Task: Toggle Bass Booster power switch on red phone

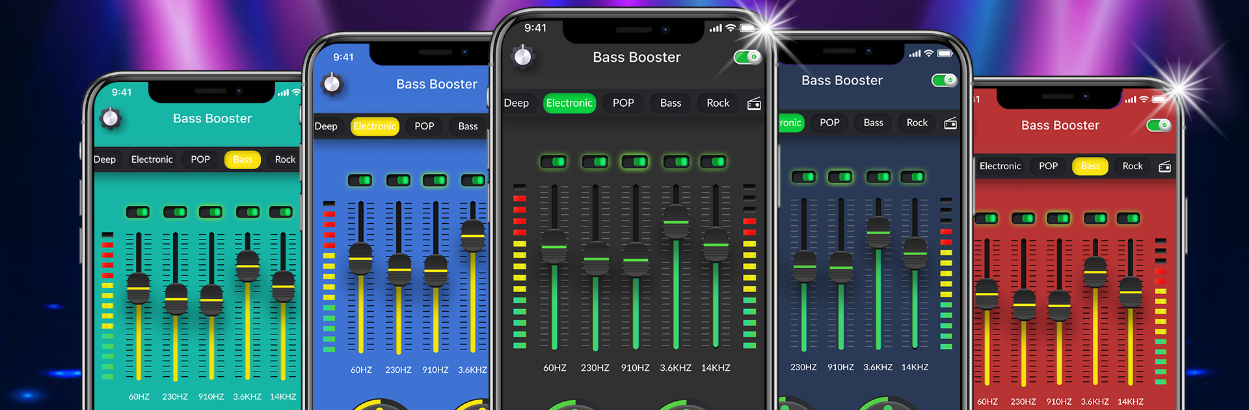Action: (x=1159, y=125)
